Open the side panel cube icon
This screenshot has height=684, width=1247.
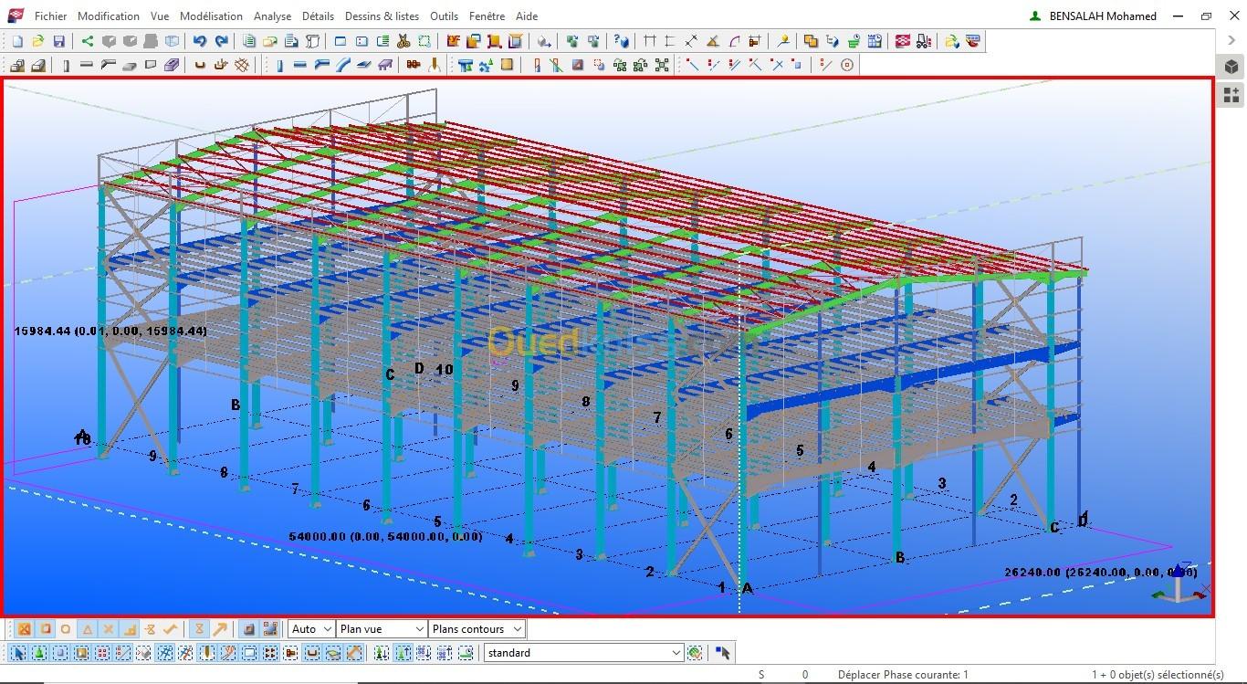coord(1231,68)
